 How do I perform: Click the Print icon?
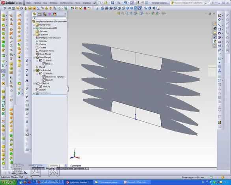(119, 3)
